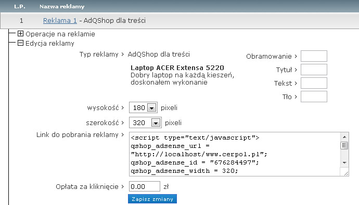Click the Nazwa reklamy column header

[x=62, y=6]
